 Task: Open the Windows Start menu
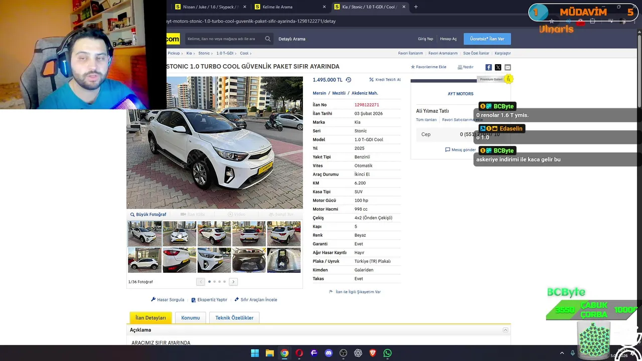click(255, 353)
